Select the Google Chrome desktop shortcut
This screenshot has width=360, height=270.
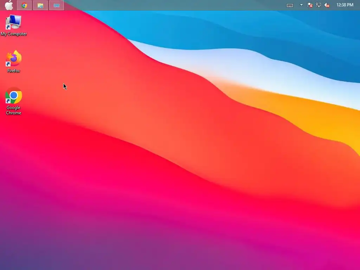14,101
